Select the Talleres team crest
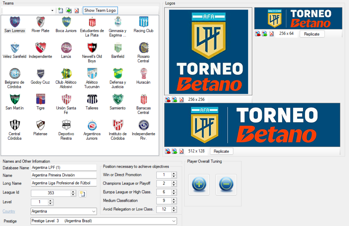 coord(92,99)
